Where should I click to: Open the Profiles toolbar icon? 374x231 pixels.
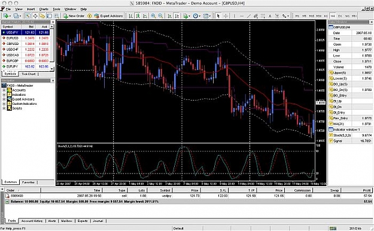pyautogui.click(x=16, y=16)
